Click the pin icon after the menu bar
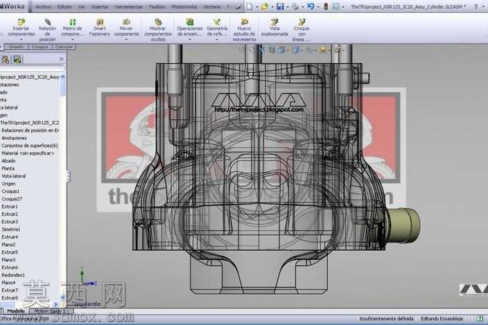The image size is (488, 325). (238, 6)
